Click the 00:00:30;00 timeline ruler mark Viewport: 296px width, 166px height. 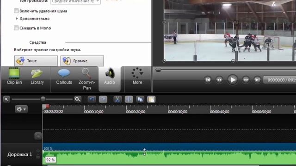178,112
